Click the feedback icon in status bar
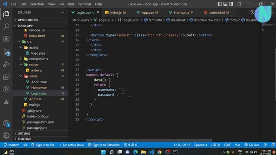The image size is (276, 155). point(265,145)
